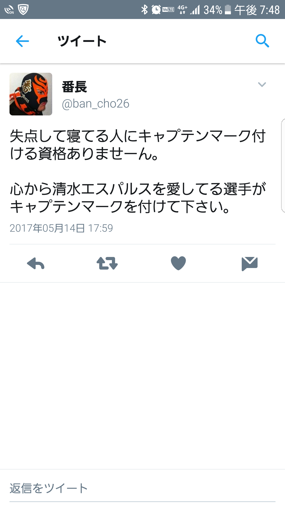Like the tweet with the heart icon
Screen dimensions: 285x506
pos(178,263)
